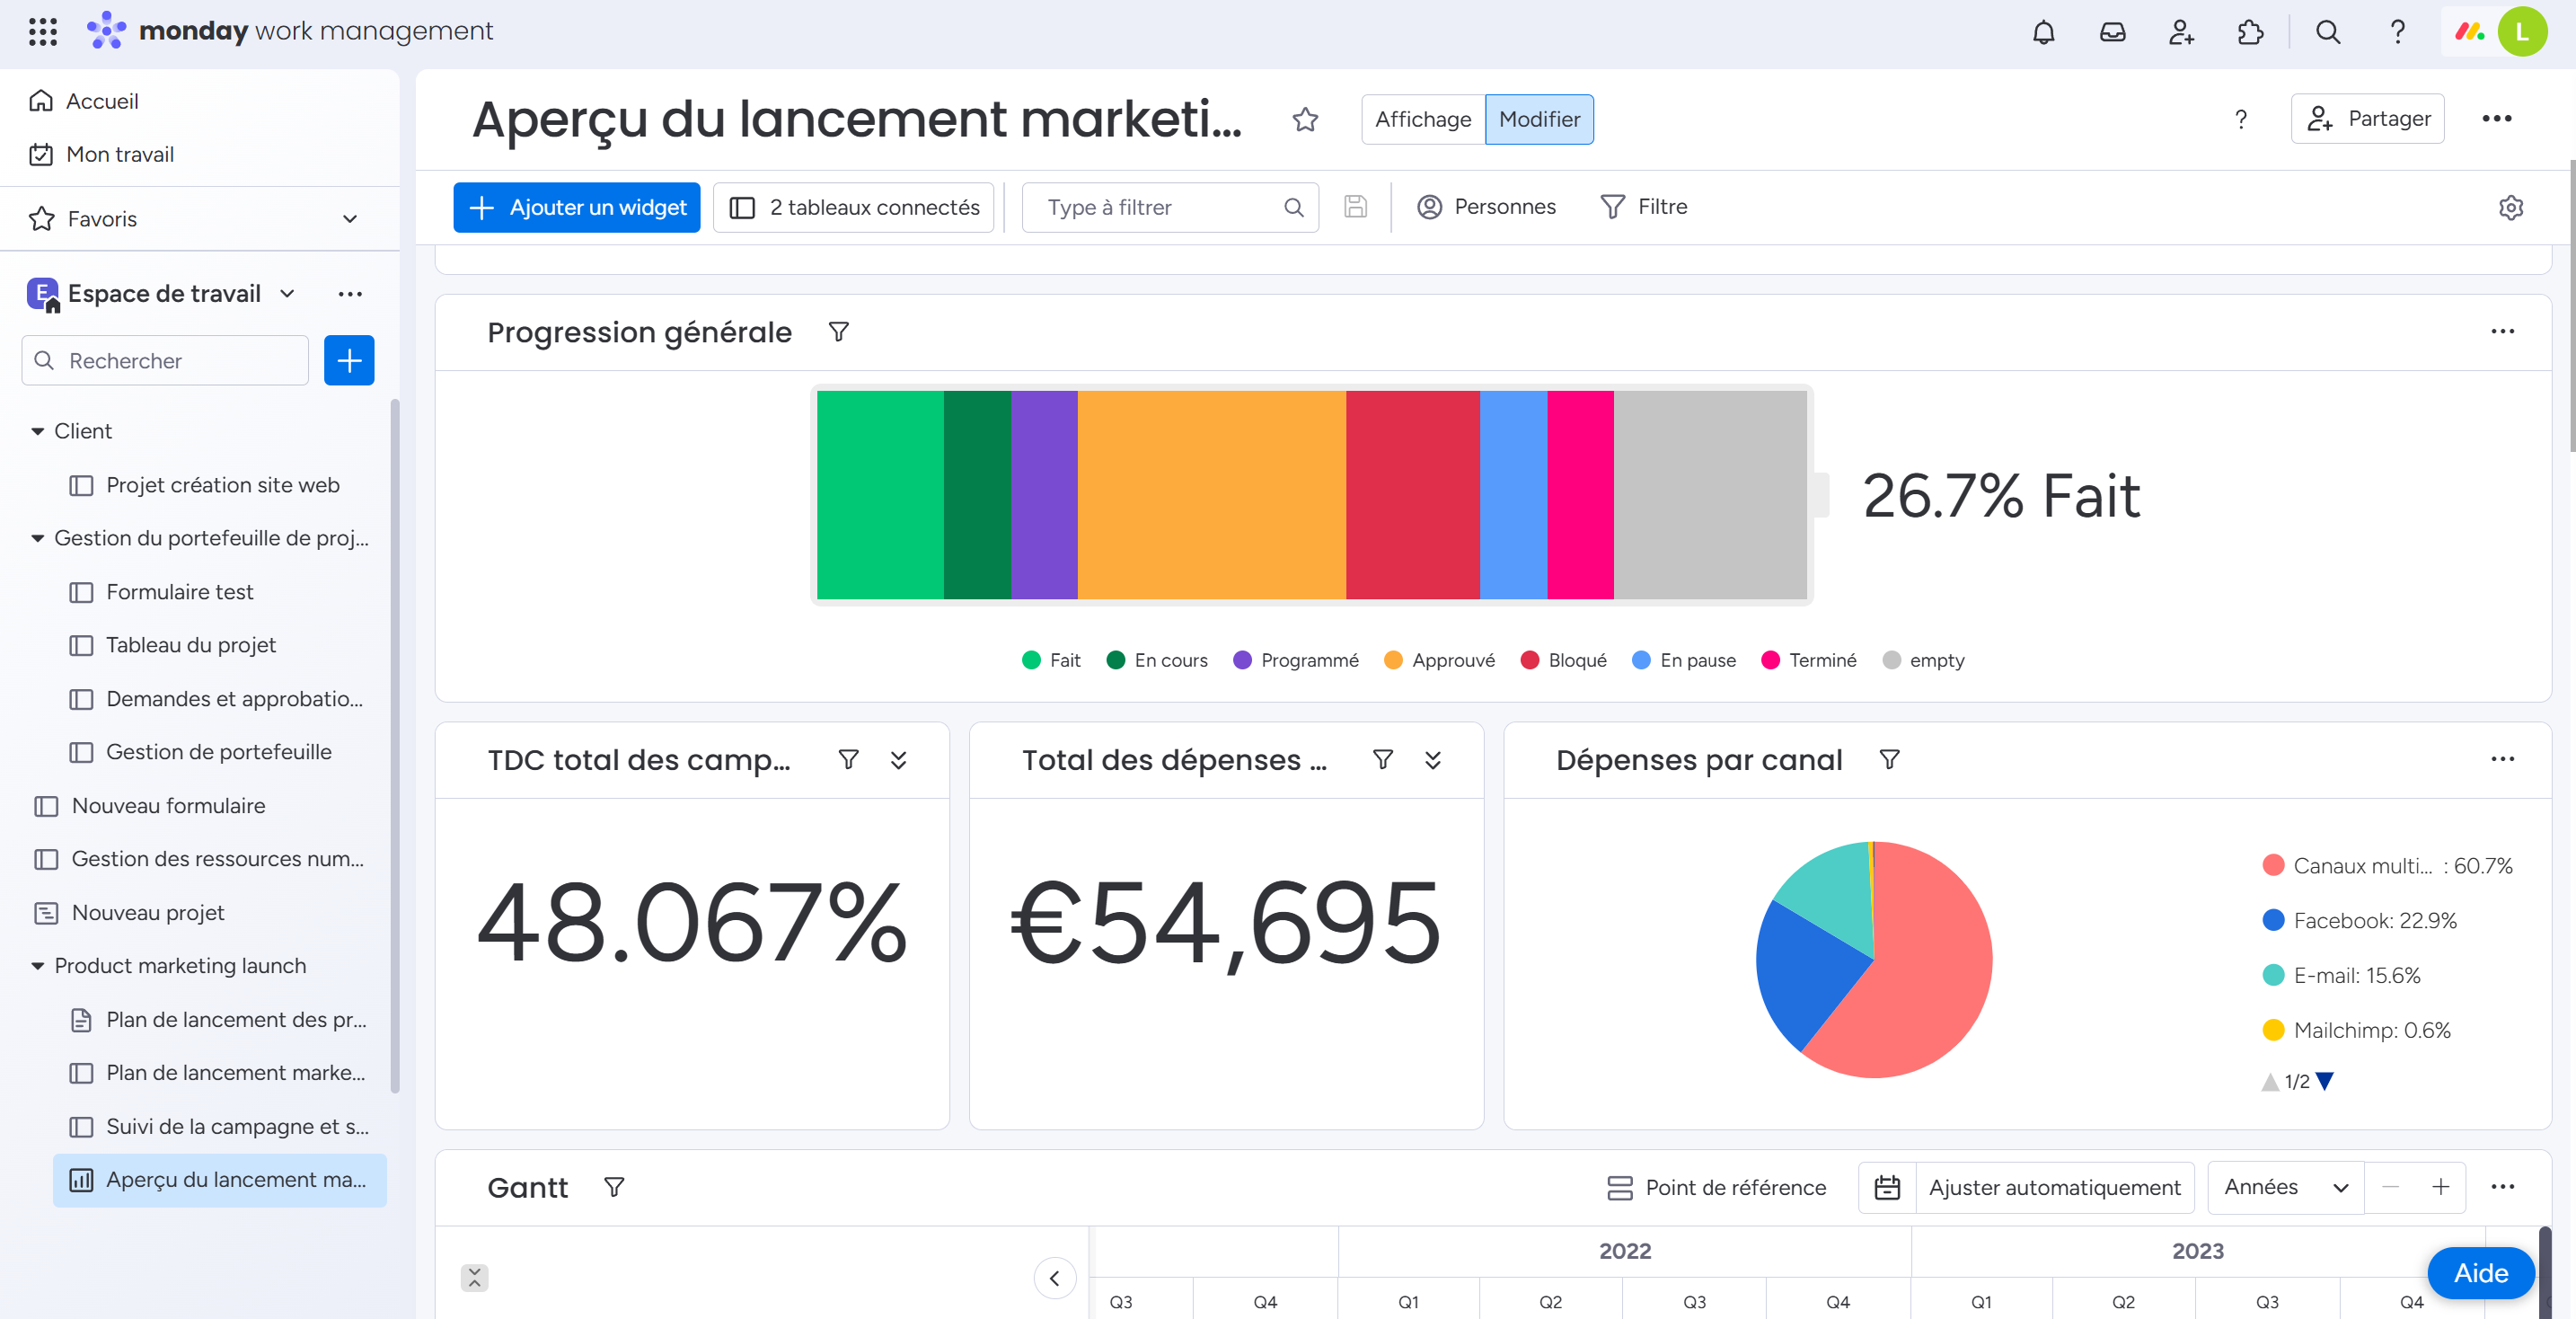Open 2 tableaux connectés
This screenshot has height=1319, width=2576.
(854, 207)
